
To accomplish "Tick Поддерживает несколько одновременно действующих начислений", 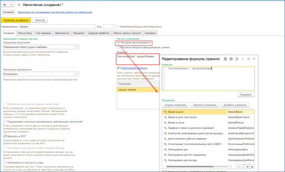I will tap(5, 122).
